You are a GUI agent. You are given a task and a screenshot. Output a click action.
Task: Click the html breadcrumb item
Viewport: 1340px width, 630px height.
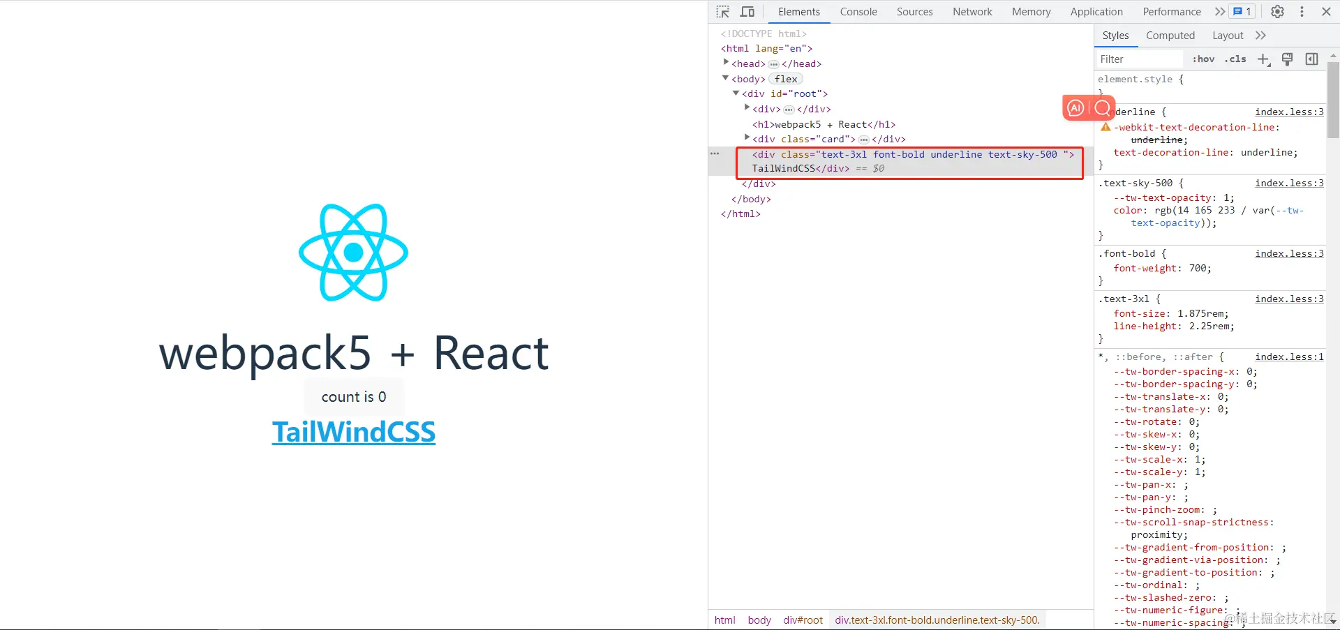tap(724, 620)
